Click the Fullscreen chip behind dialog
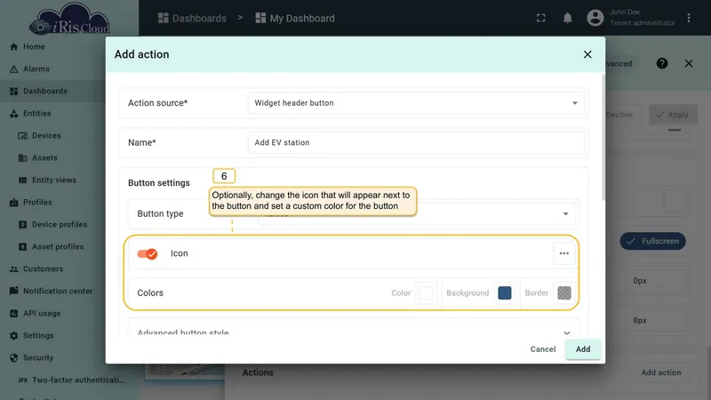 click(653, 241)
